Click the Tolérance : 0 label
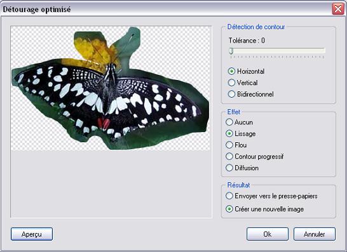The image size is (347, 252). (247, 41)
